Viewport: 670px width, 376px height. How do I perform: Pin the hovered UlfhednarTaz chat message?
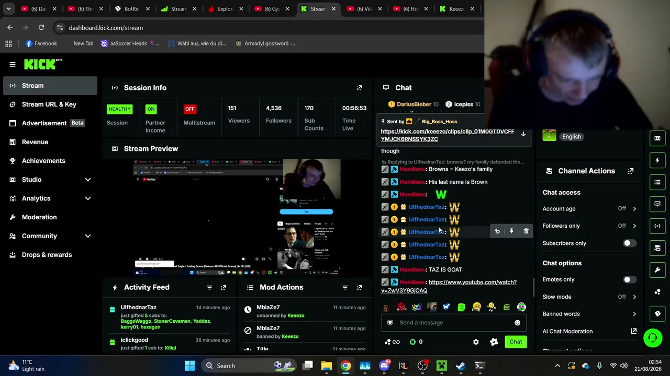[511, 231]
